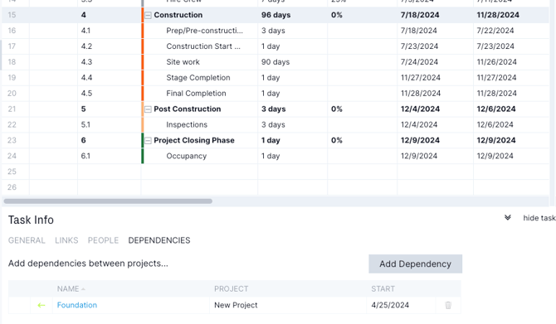Image resolution: width=556 pixels, height=324 pixels.
Task: Collapse the Post Construction group
Action: [x=148, y=109]
